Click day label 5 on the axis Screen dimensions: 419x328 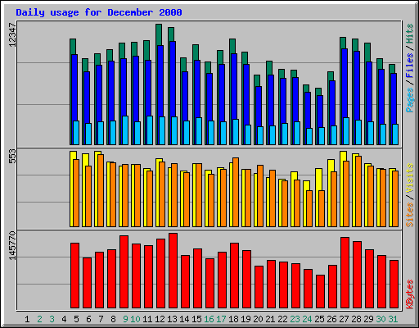click(76, 319)
